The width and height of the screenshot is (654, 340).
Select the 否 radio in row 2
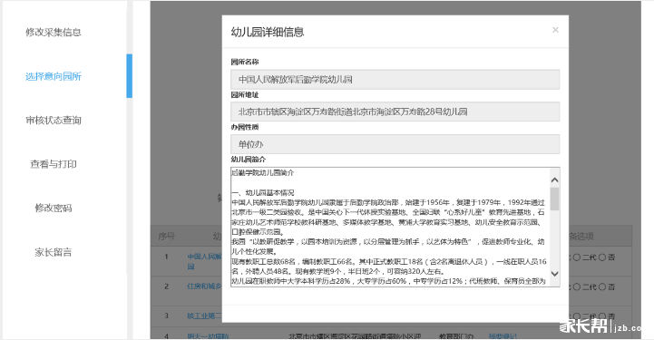602,287
